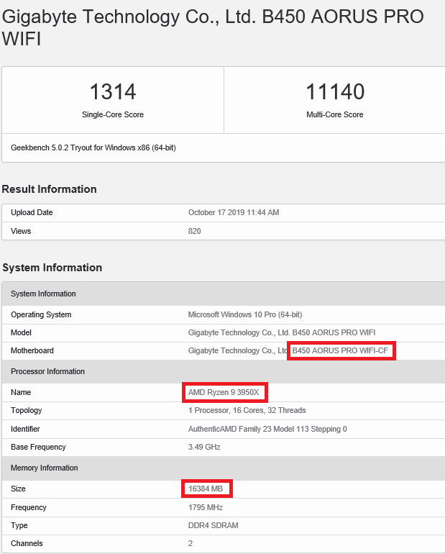445x554 pixels.
Task: Select the 3.49 GHz base frequency value
Action: coord(204,447)
